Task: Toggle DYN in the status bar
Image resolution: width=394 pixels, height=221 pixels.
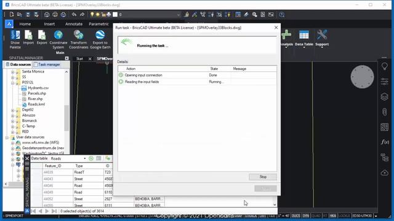Action: coord(306,215)
